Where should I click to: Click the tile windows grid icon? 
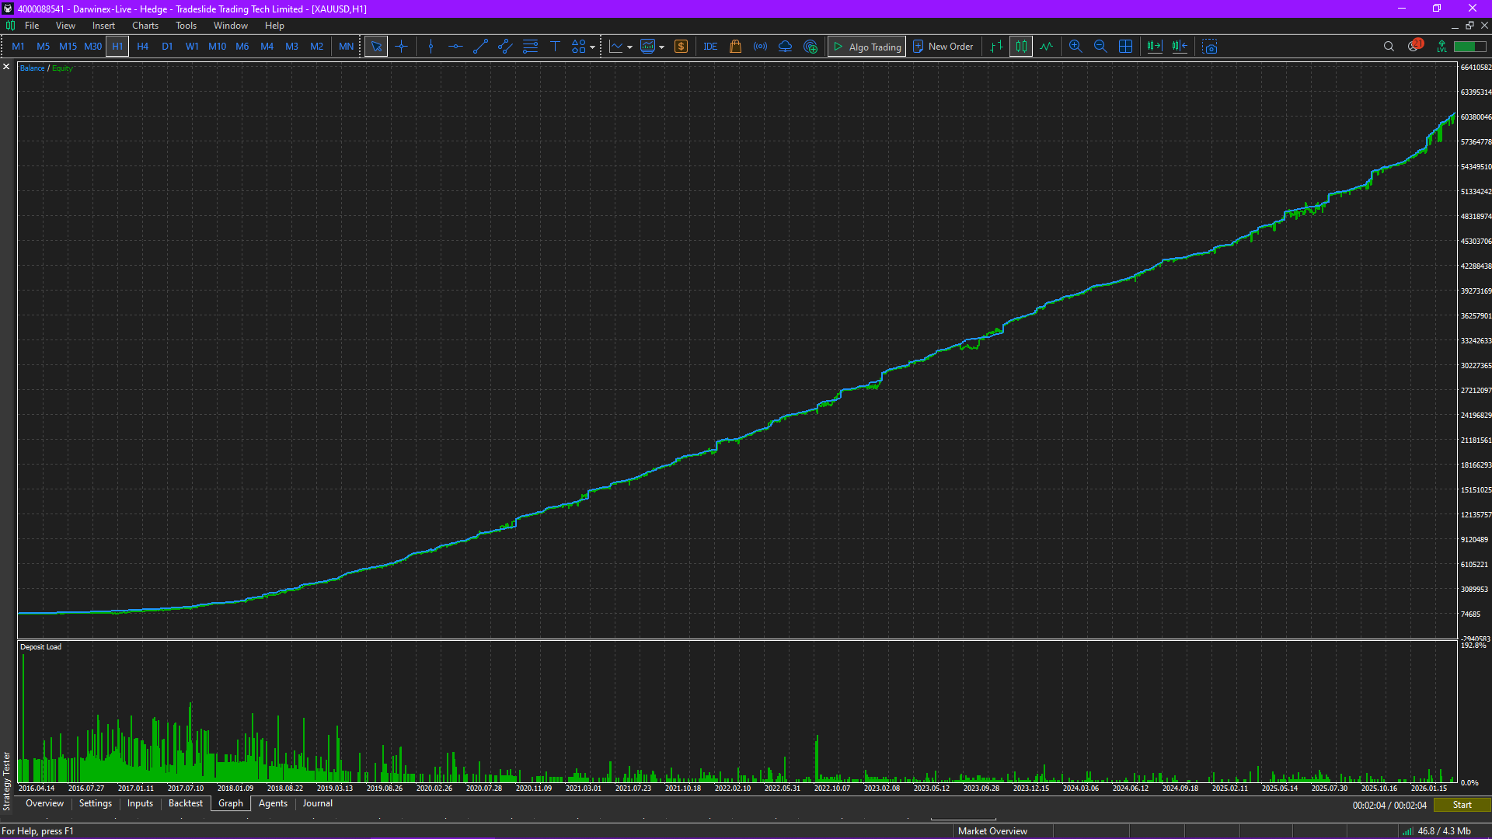point(1125,47)
